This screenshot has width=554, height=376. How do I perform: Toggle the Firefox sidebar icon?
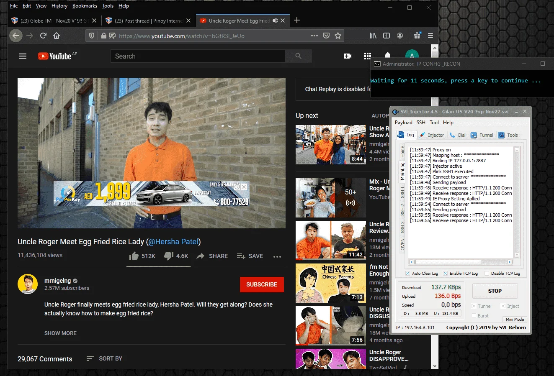pyautogui.click(x=387, y=36)
